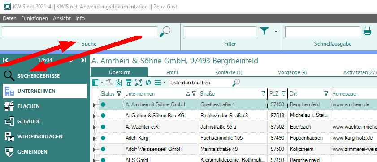Click the Liste durchsuchen search box
The height and width of the screenshot is (162, 377).
pyautogui.click(x=200, y=83)
